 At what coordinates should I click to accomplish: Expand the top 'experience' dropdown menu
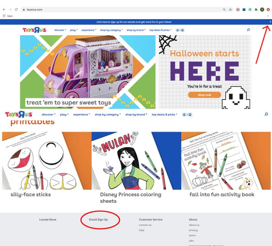pyautogui.click(x=89, y=30)
